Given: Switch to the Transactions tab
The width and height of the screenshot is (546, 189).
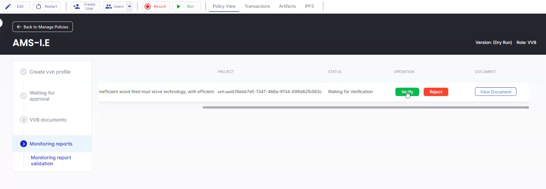Looking at the screenshot, I should coord(257,6).
